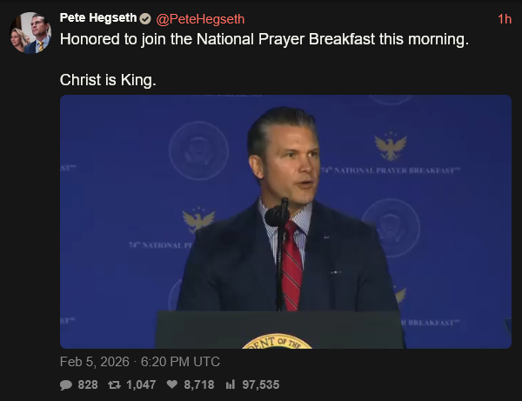Click the 828 replies count
Screen dimensions: 522x401
pyautogui.click(x=88, y=384)
